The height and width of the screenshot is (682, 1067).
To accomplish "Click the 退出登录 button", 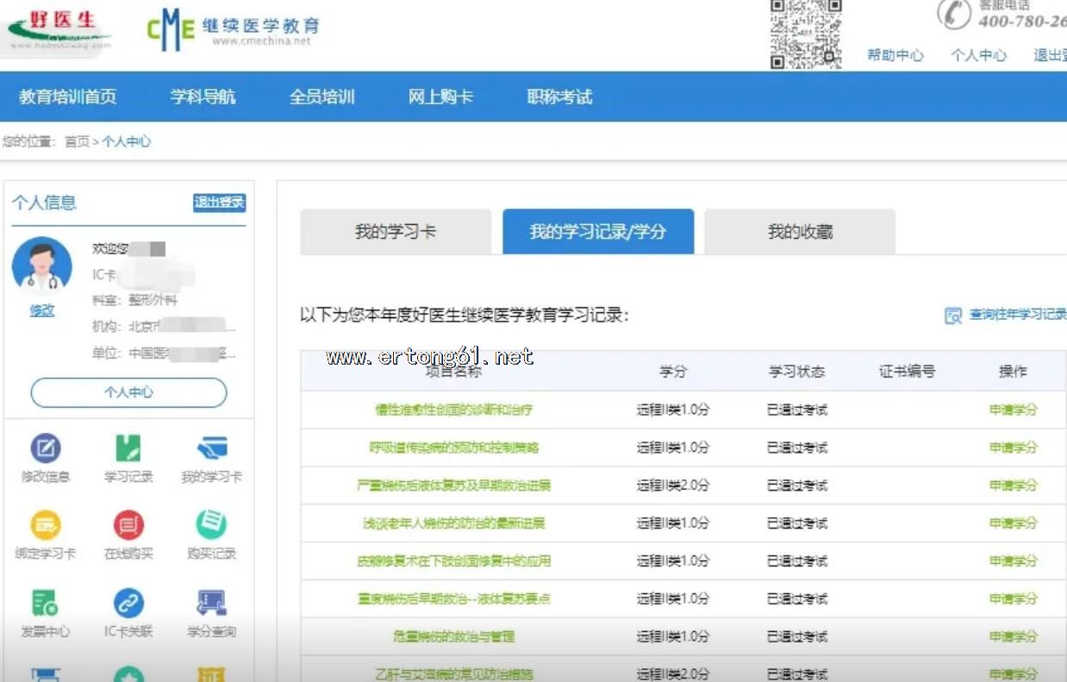I will 219,203.
